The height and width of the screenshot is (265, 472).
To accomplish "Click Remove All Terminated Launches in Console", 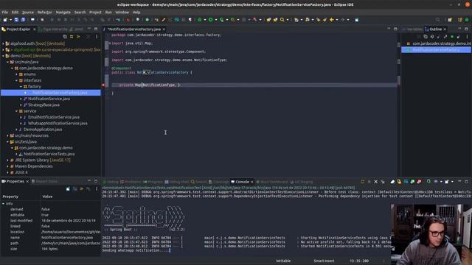I will (383, 182).
